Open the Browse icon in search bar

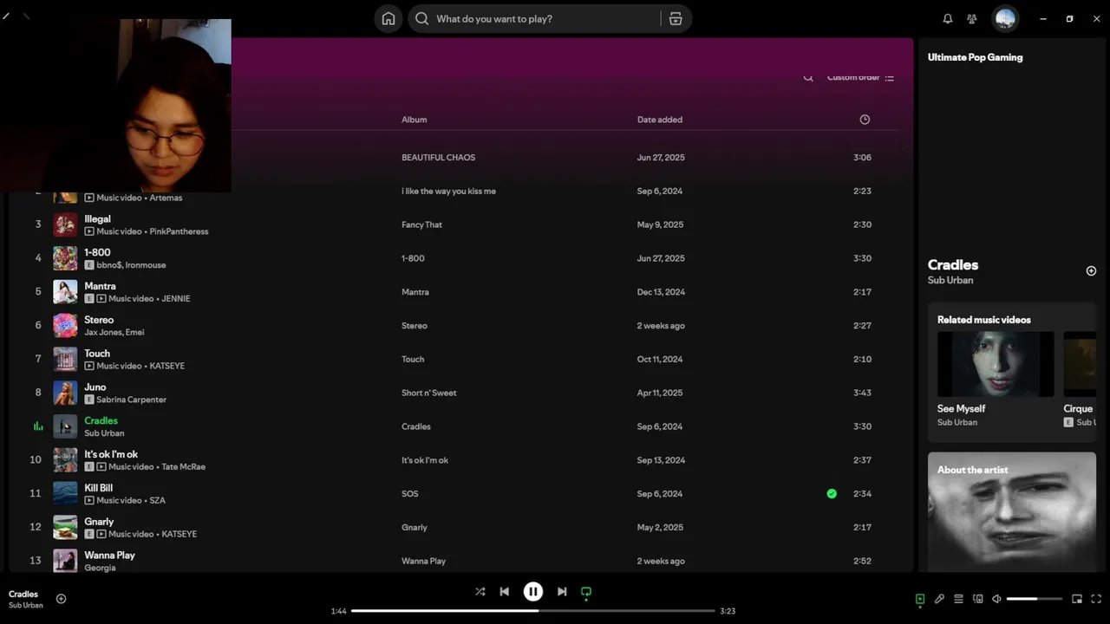click(676, 18)
